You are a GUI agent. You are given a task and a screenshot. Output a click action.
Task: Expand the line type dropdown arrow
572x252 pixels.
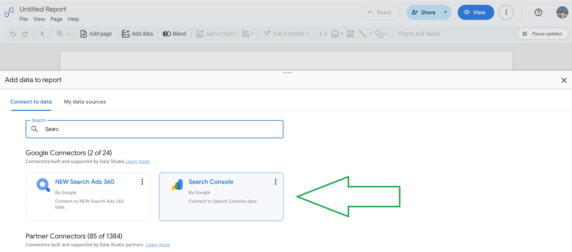point(371,34)
